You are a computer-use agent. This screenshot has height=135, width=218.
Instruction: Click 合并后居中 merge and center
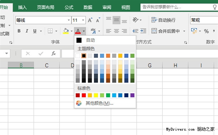tap(165, 31)
